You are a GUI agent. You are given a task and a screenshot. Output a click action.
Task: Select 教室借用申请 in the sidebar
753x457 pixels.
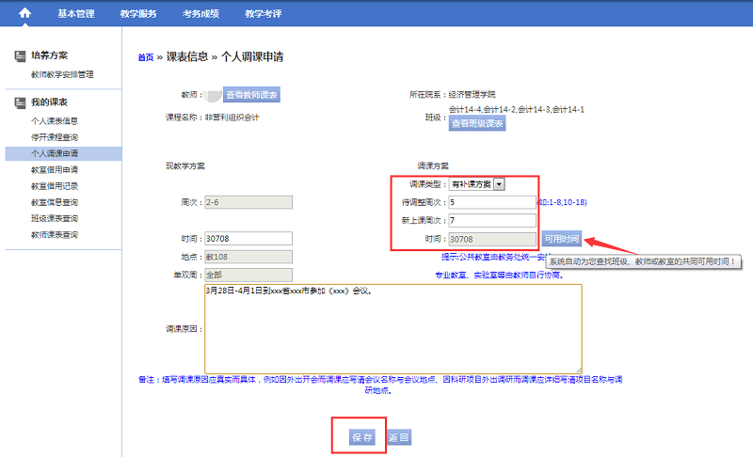coord(55,169)
